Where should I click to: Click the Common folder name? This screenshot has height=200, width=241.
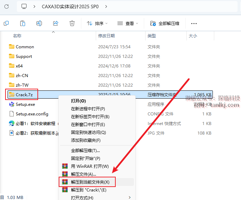tap(25, 47)
